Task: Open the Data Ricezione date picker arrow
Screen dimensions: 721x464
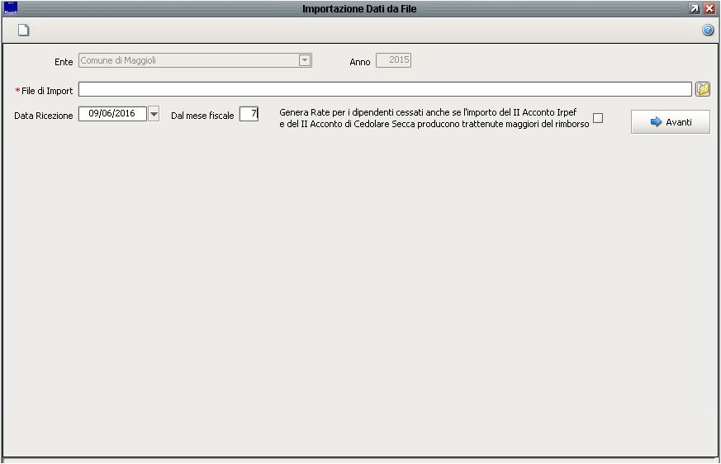Action: pyautogui.click(x=154, y=114)
